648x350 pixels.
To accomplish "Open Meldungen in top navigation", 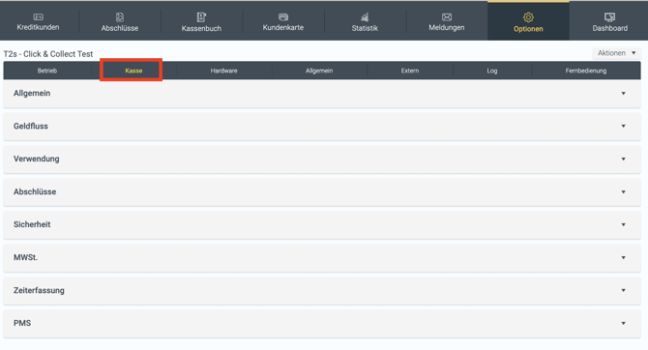I will [447, 28].
